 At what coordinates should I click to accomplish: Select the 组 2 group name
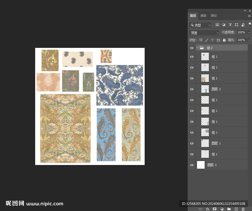pos(210,48)
